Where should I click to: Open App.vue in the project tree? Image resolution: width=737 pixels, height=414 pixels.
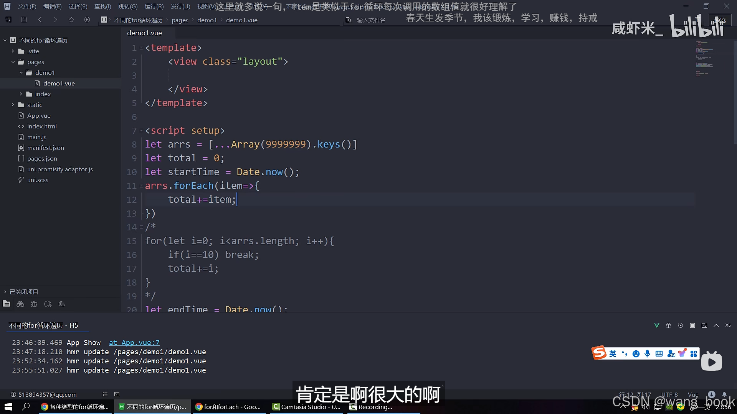point(39,115)
